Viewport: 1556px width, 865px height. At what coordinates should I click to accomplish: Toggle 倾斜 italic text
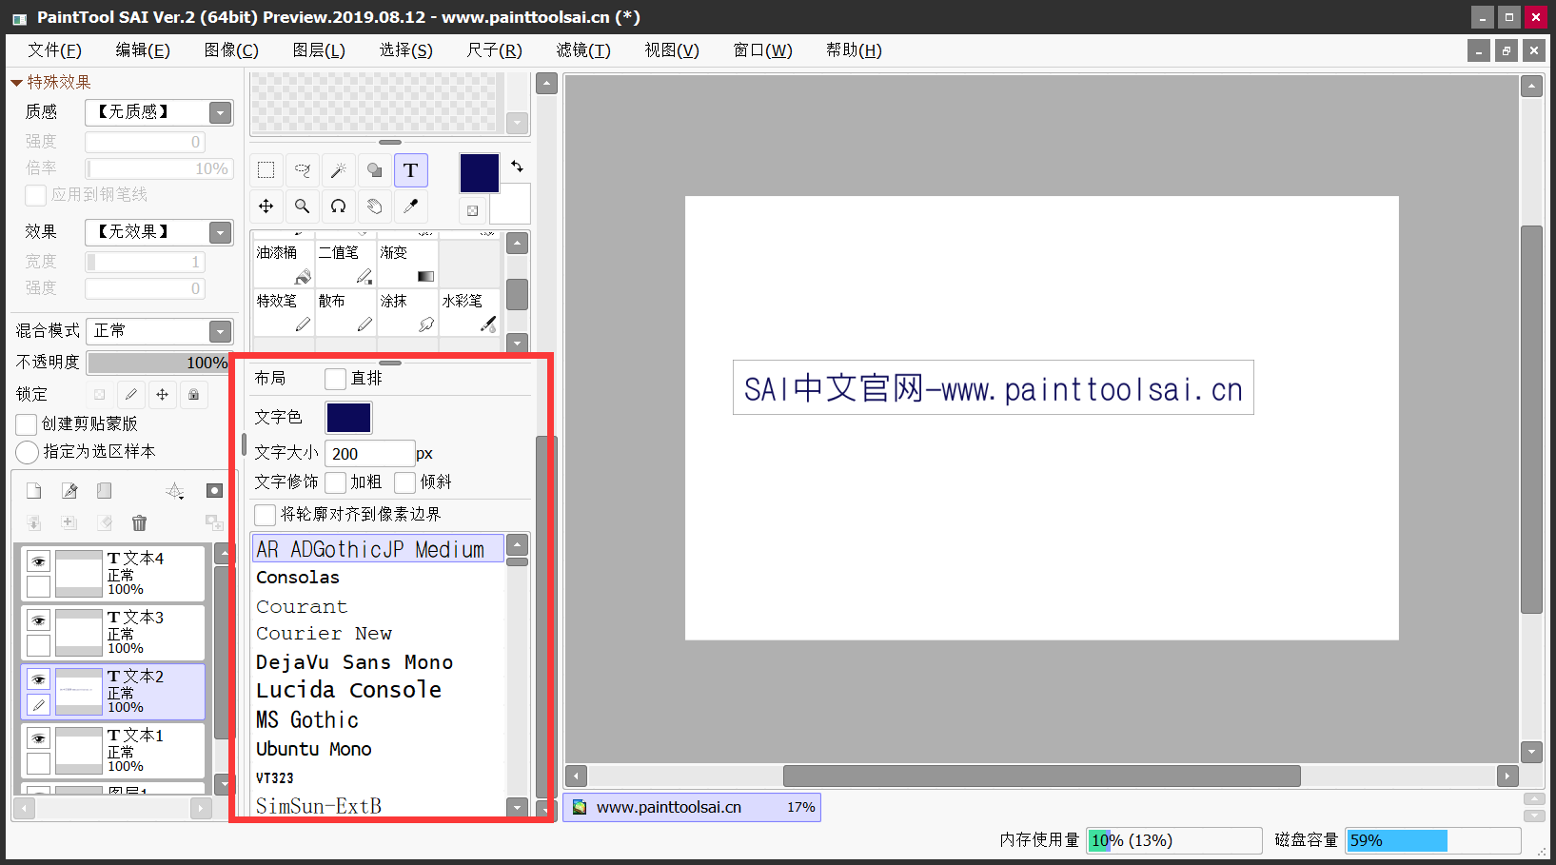[405, 482]
